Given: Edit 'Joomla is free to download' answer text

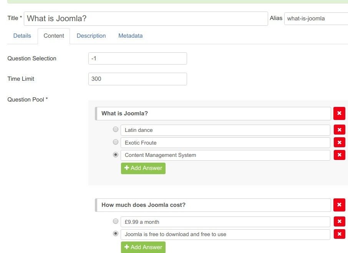Looking at the screenshot, I should point(225,234).
